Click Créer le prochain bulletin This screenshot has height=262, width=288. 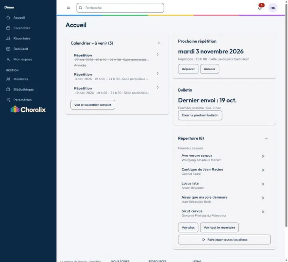pyautogui.click(x=200, y=115)
